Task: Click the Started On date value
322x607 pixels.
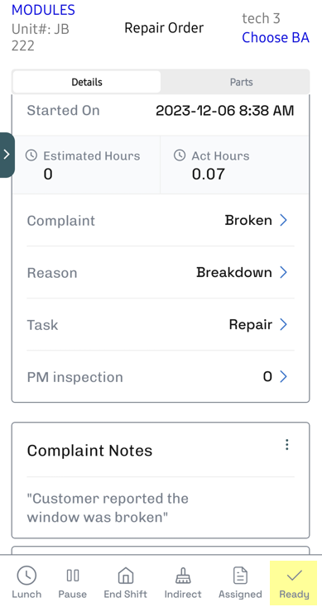Action: point(225,111)
